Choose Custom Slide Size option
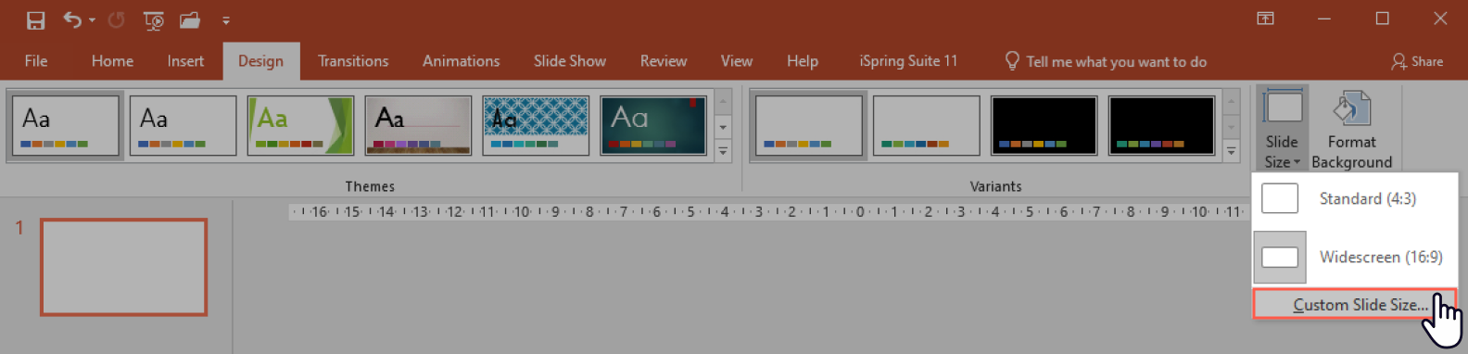 tap(1355, 304)
